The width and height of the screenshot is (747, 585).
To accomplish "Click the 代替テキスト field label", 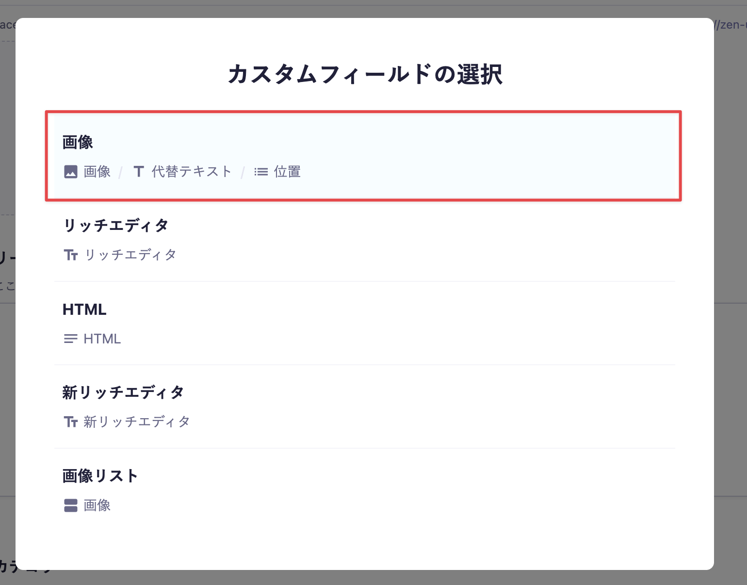I will click(192, 172).
